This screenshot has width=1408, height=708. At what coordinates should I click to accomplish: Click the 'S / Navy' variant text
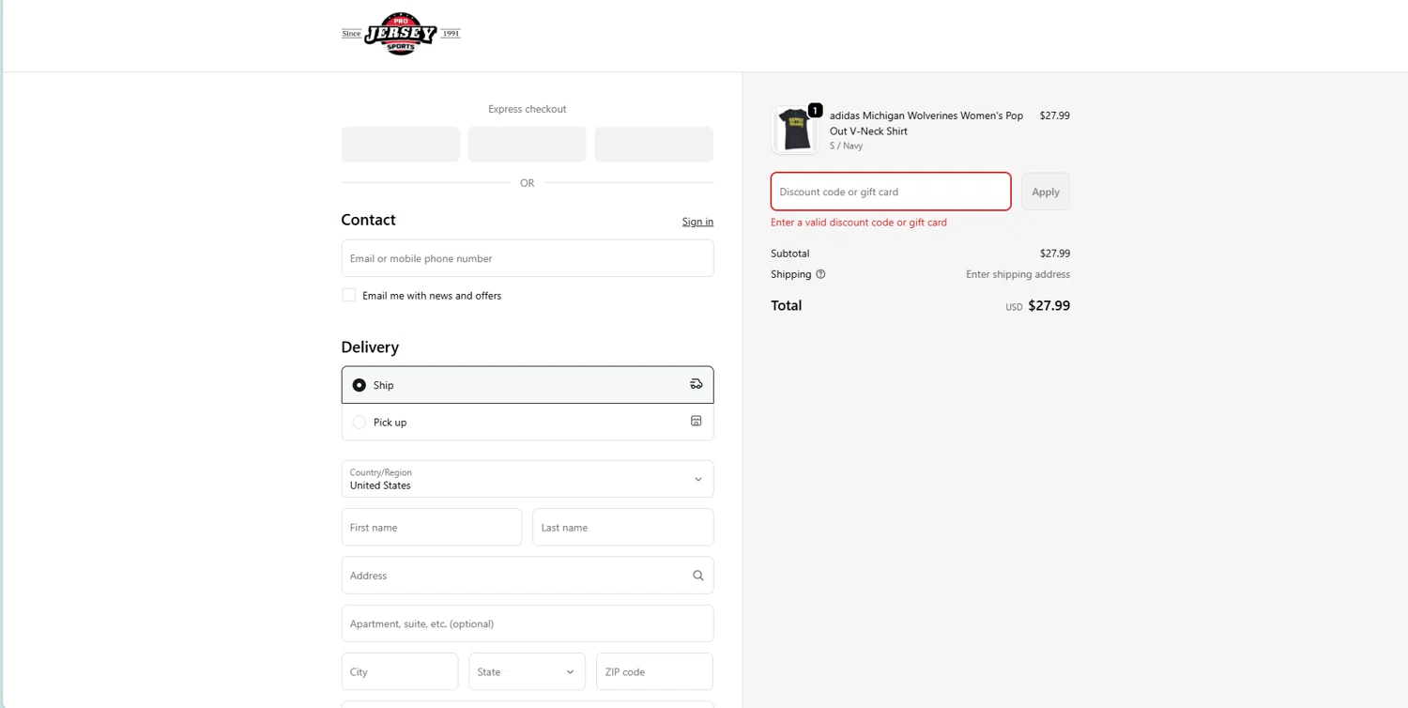pyautogui.click(x=846, y=146)
